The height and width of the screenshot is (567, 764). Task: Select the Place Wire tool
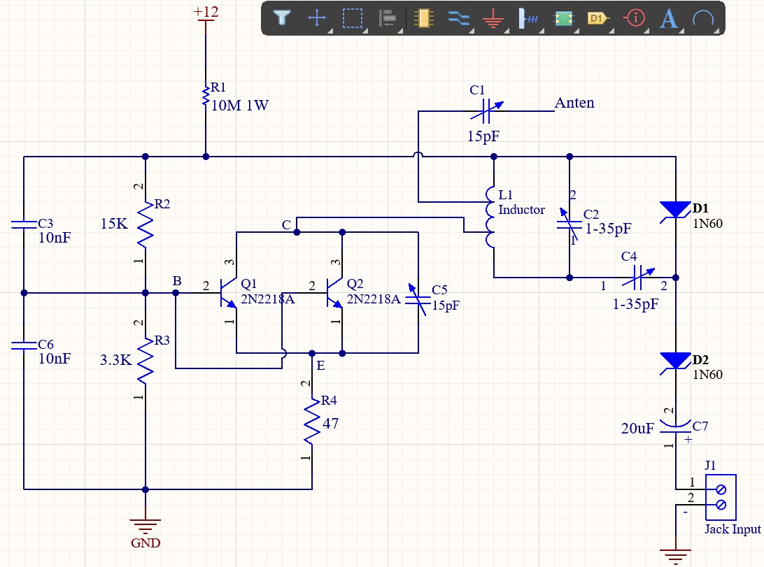pyautogui.click(x=458, y=18)
